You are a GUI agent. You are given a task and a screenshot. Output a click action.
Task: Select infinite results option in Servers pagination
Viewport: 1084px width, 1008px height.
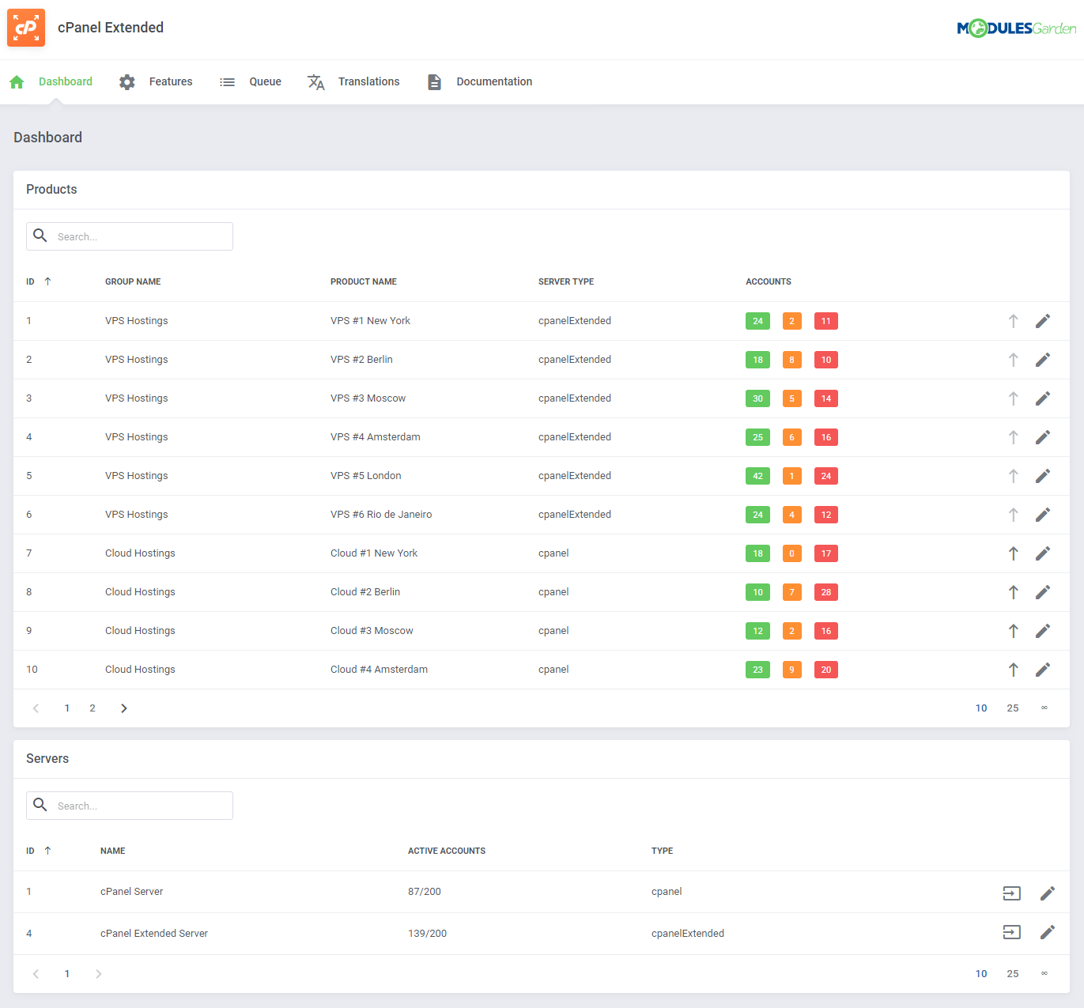(x=1044, y=973)
